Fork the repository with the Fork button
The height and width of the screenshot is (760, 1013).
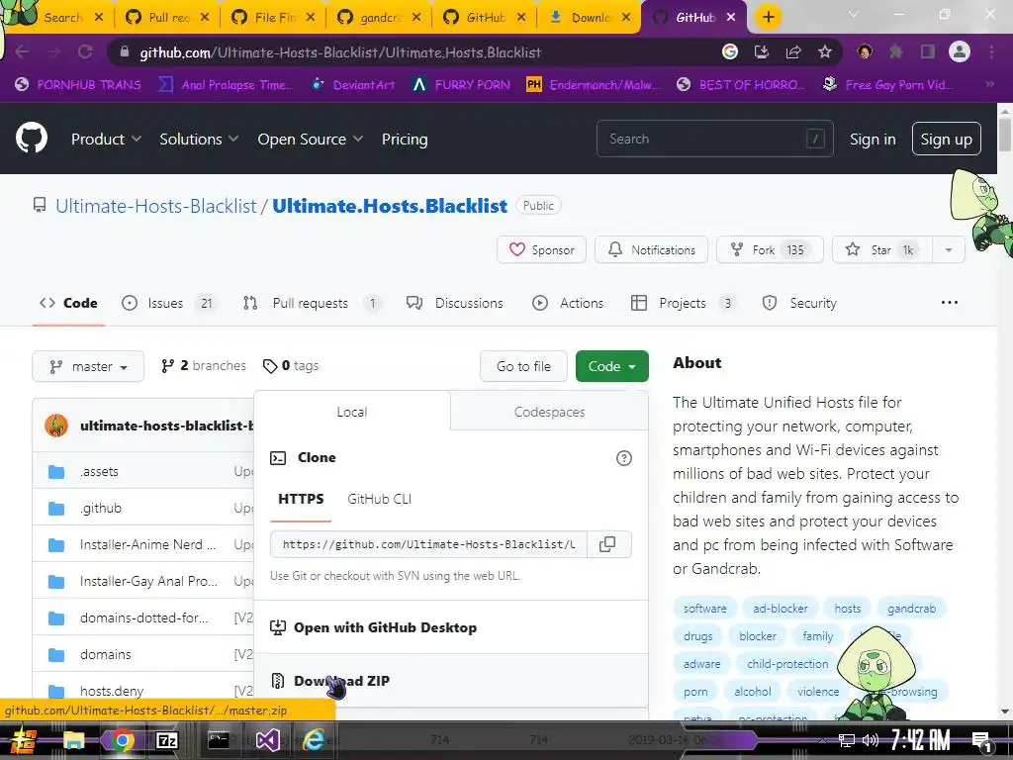770,249
